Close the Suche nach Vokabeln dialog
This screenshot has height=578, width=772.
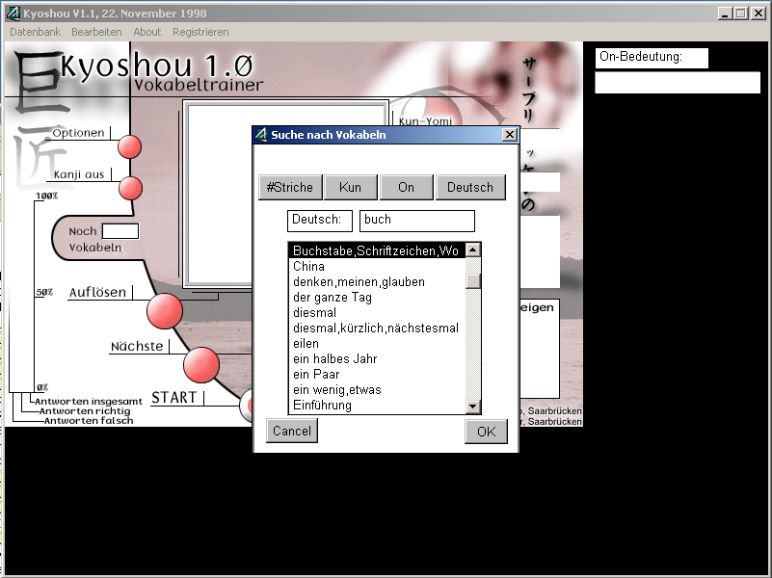[509, 135]
